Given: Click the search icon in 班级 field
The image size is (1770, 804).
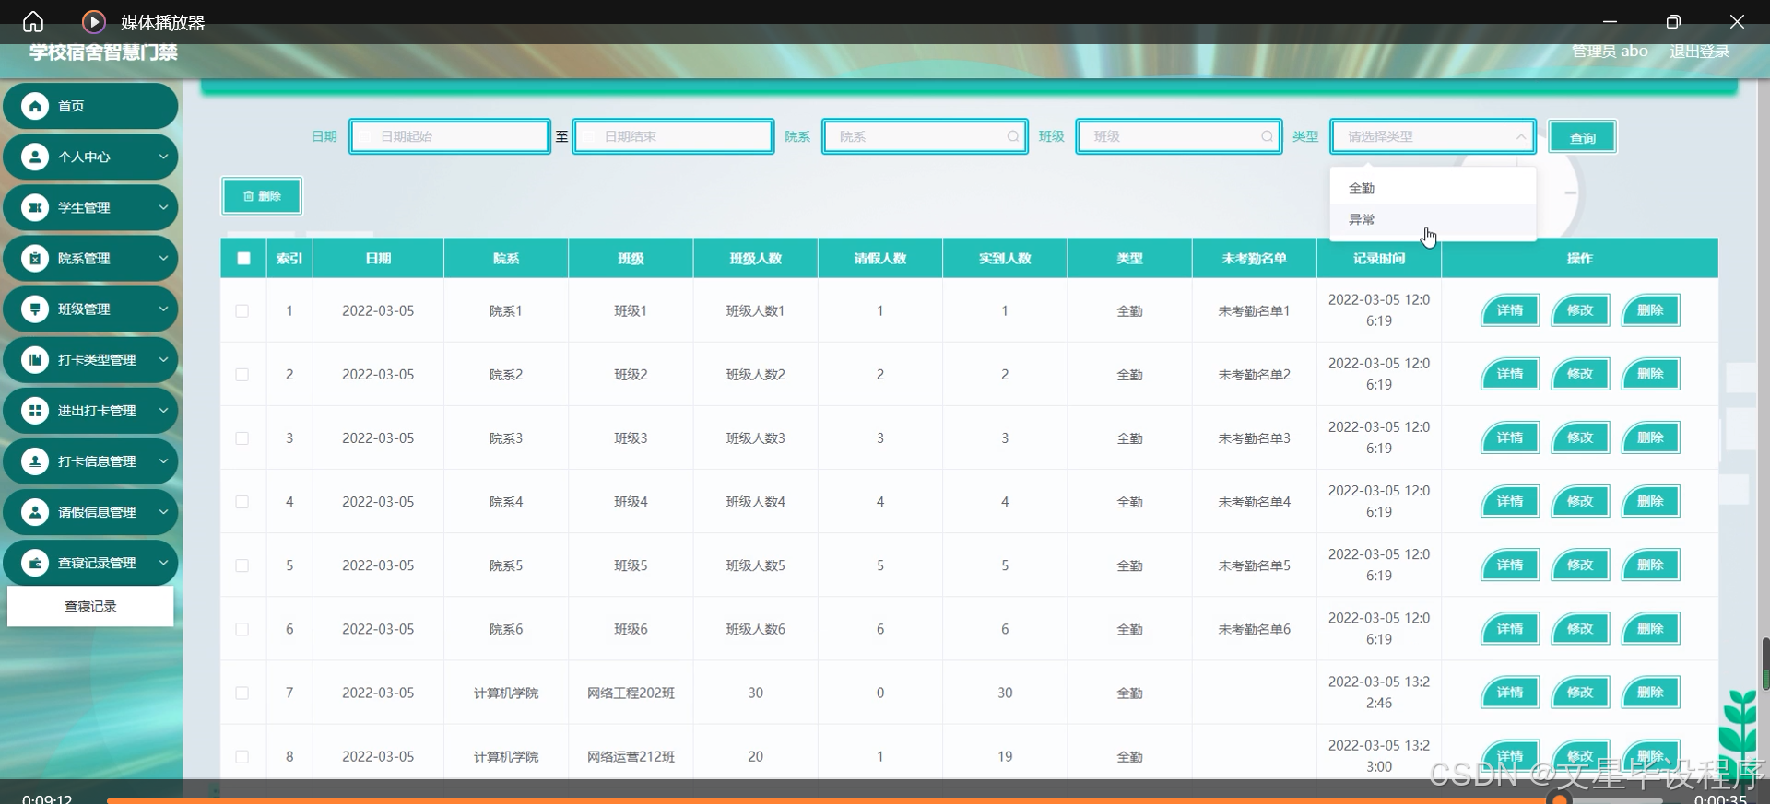Looking at the screenshot, I should (x=1267, y=136).
